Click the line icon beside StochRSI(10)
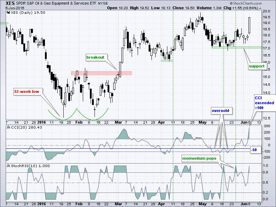Viewport: 276px width, 207px height. 8,166
